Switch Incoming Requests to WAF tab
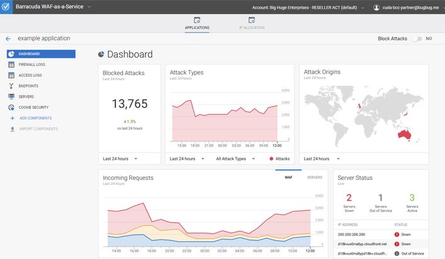445x259 pixels. (288, 177)
